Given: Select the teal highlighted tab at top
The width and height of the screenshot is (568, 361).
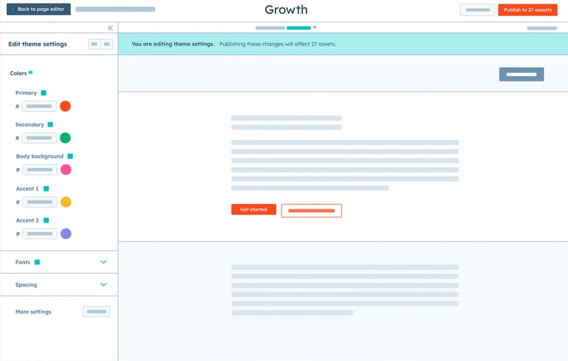Looking at the screenshot, I should 298,28.
